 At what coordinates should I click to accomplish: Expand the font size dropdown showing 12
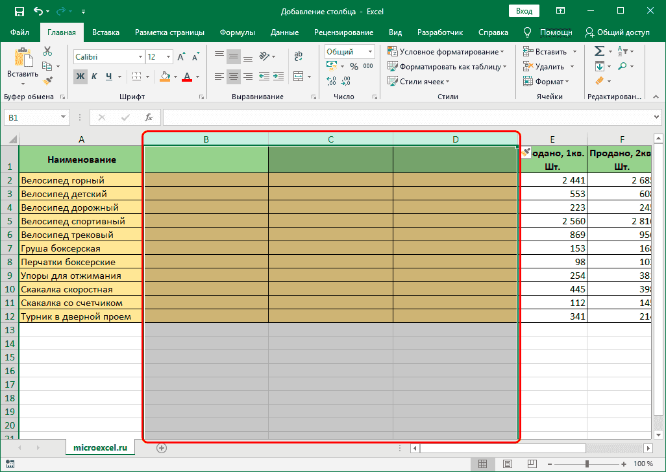pos(158,56)
